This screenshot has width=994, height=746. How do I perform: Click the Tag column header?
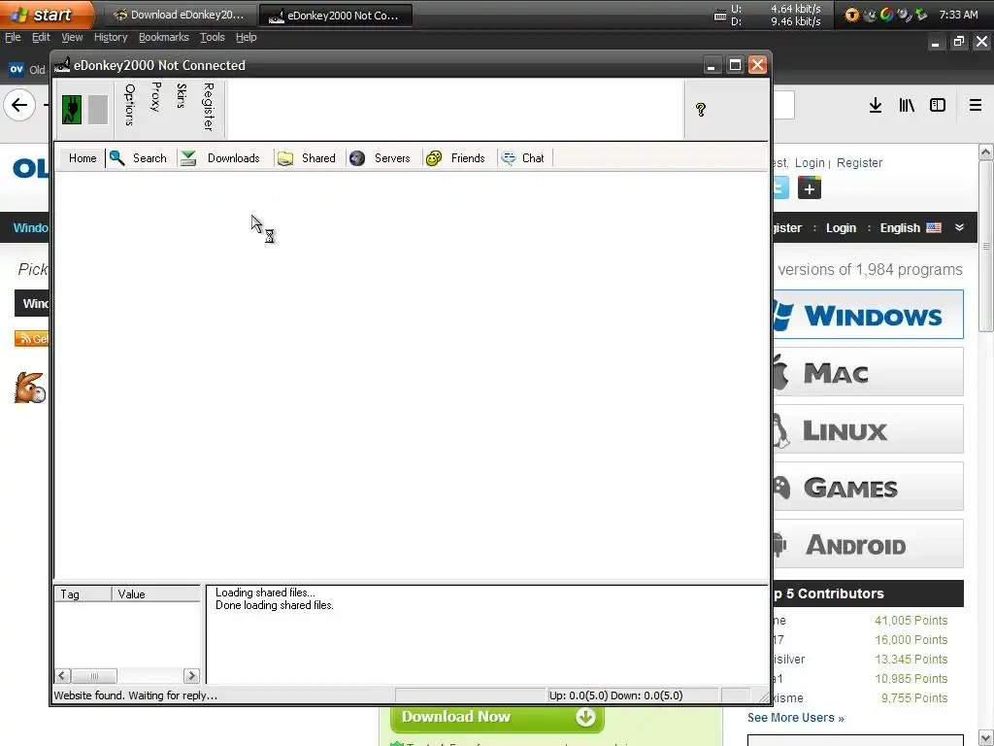click(83, 593)
